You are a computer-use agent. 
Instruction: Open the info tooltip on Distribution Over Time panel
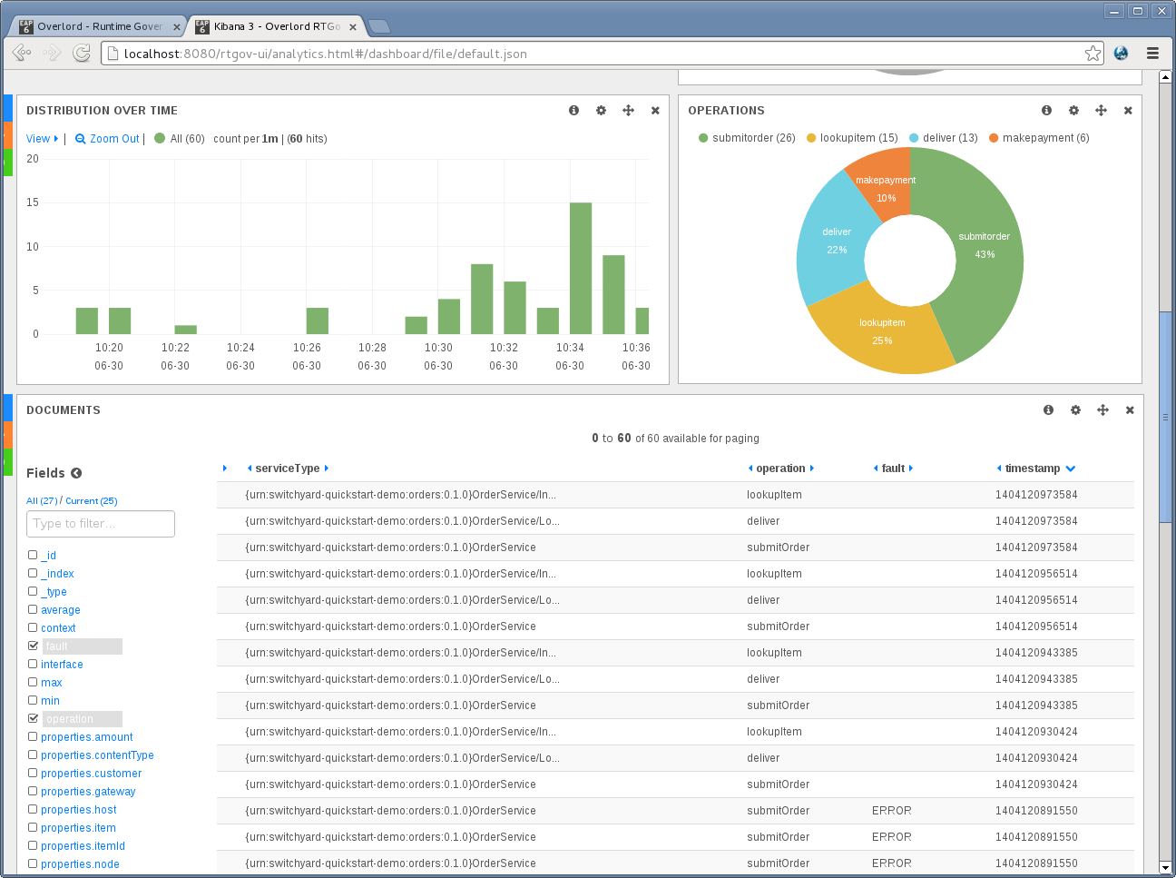573,110
